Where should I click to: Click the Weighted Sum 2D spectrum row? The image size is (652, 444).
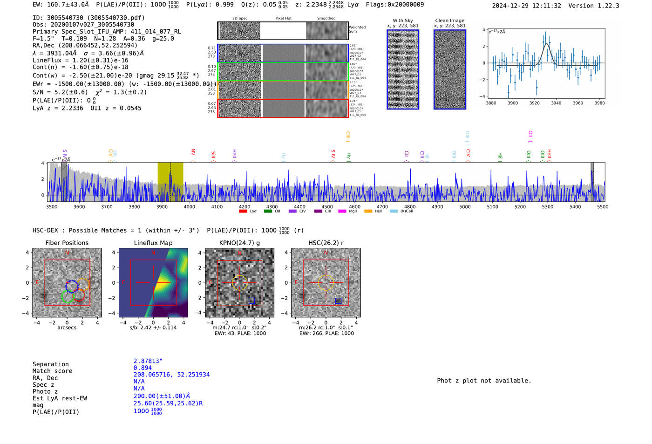[x=283, y=31]
